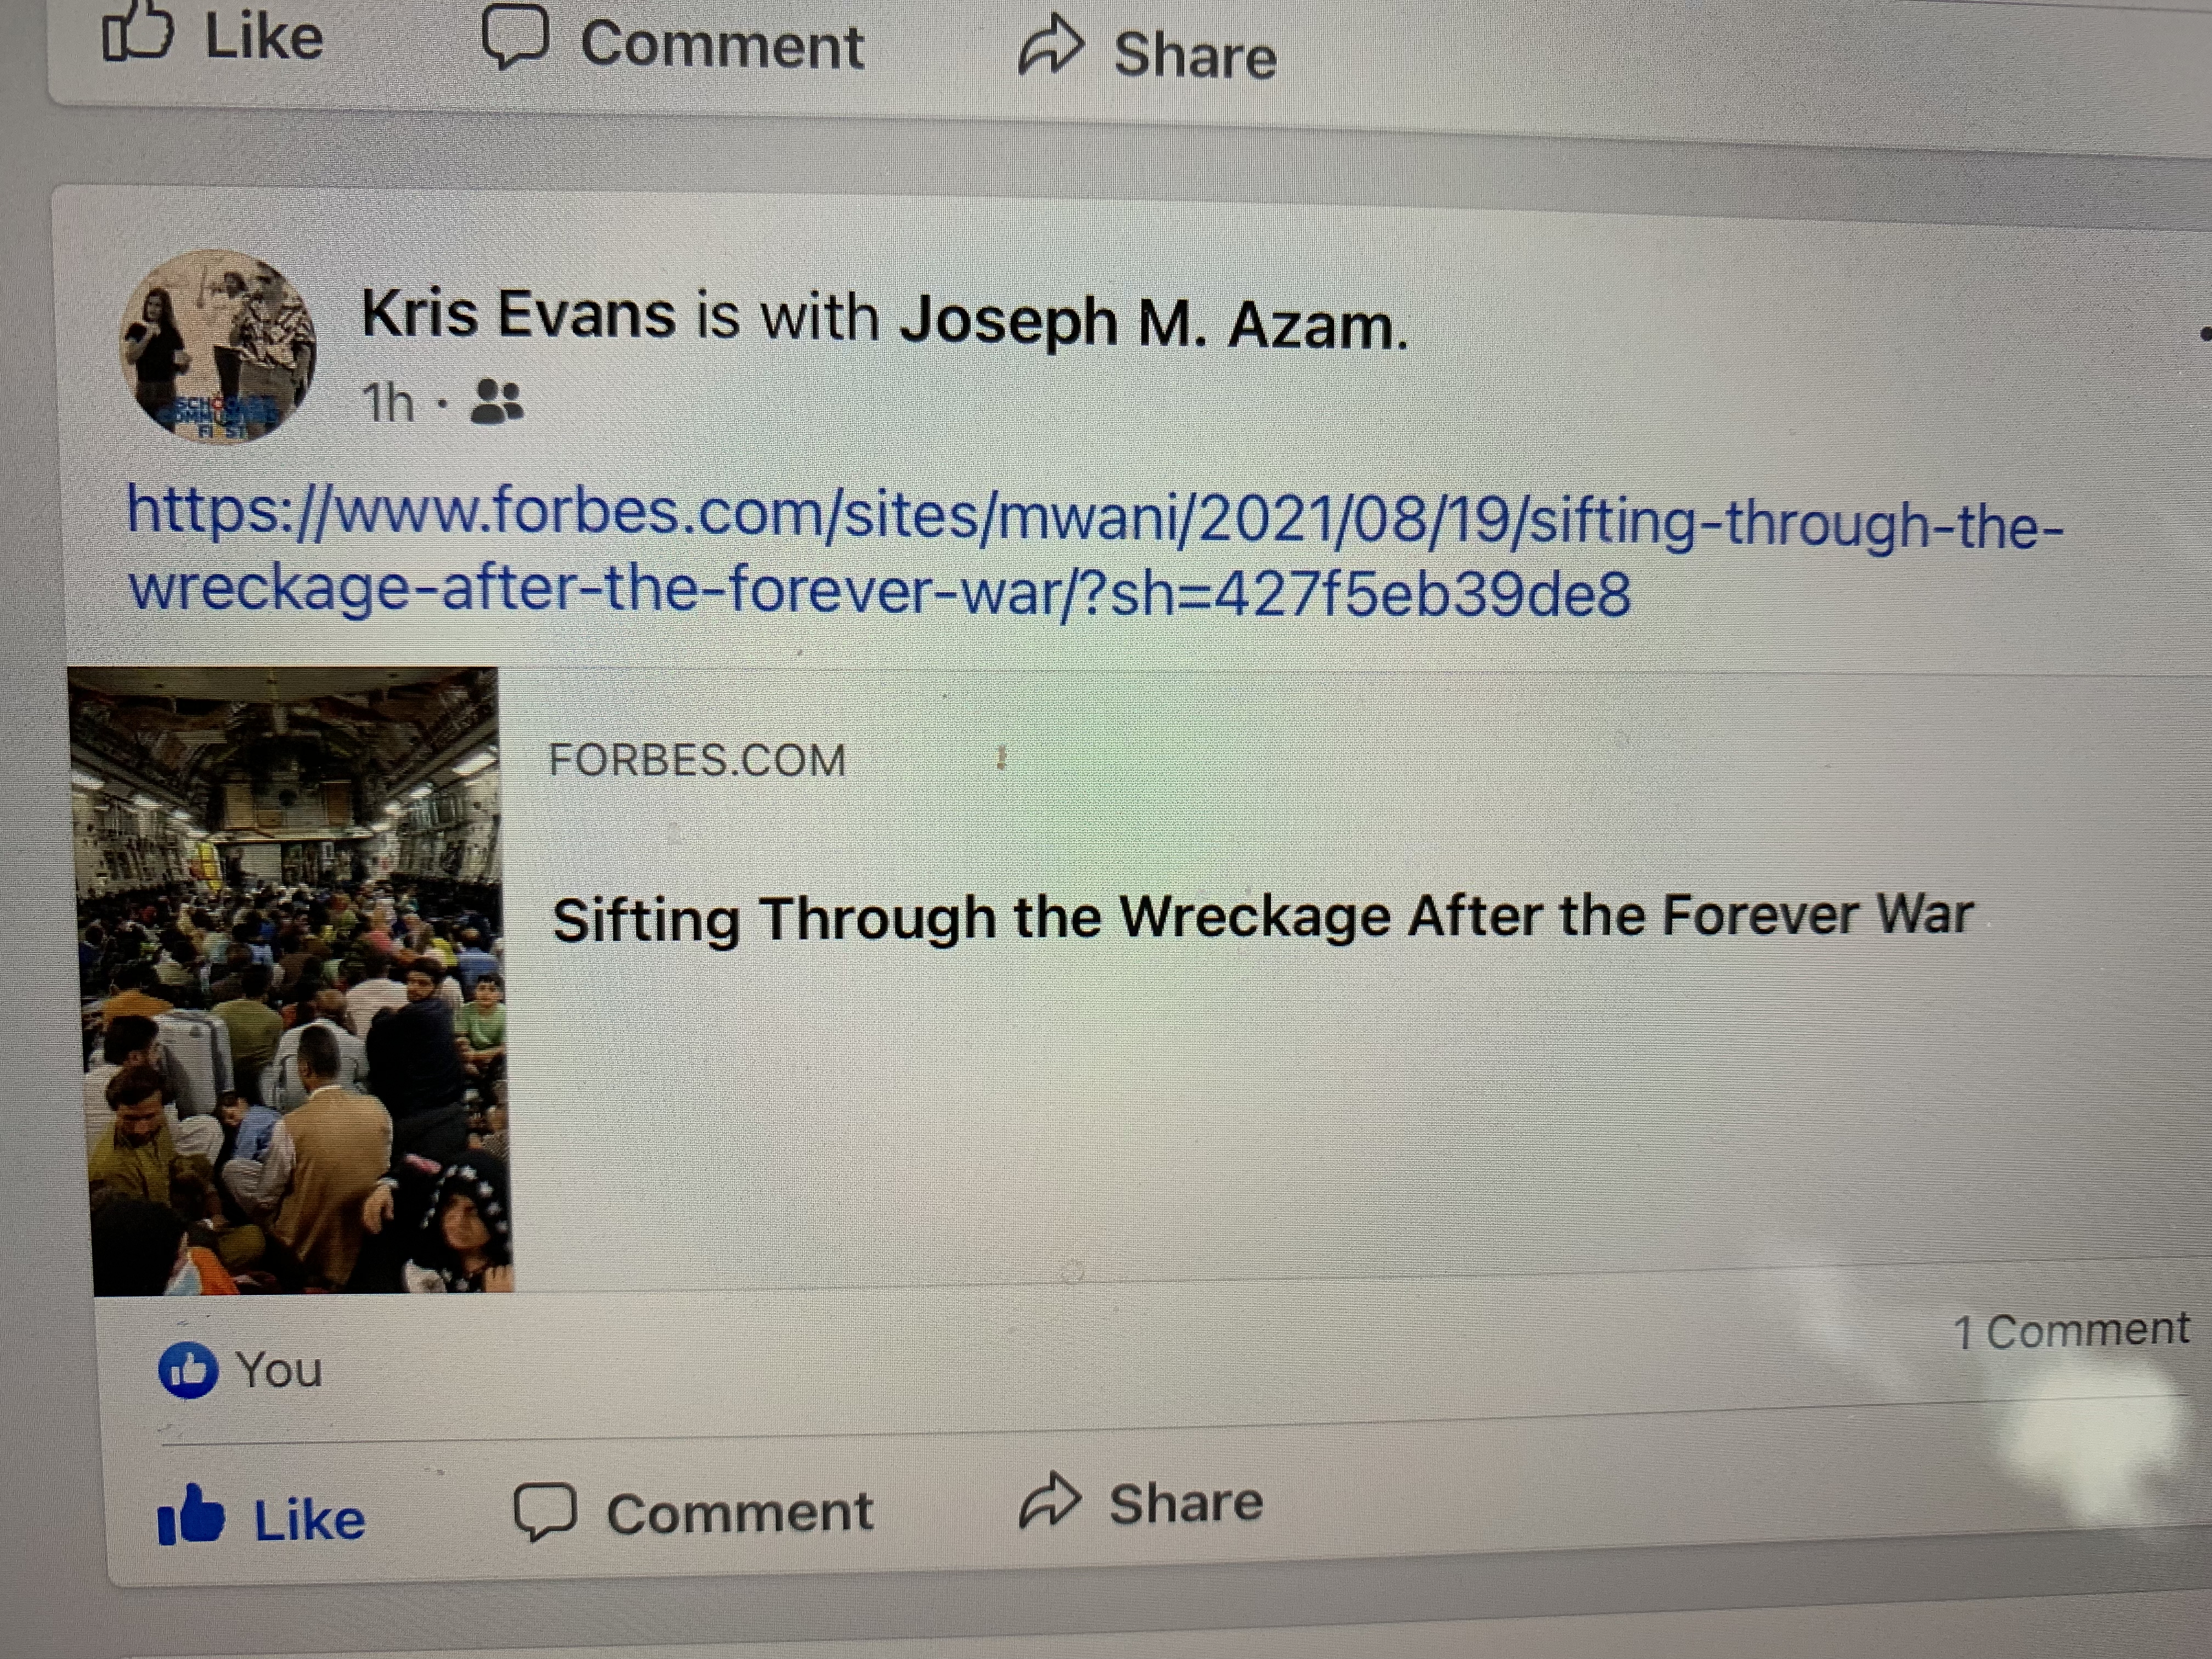Click the Share label on Kris Evans post

click(x=1186, y=1502)
